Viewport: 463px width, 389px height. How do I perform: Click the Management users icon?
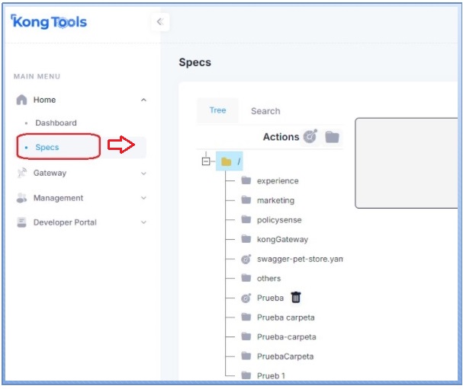click(x=21, y=198)
